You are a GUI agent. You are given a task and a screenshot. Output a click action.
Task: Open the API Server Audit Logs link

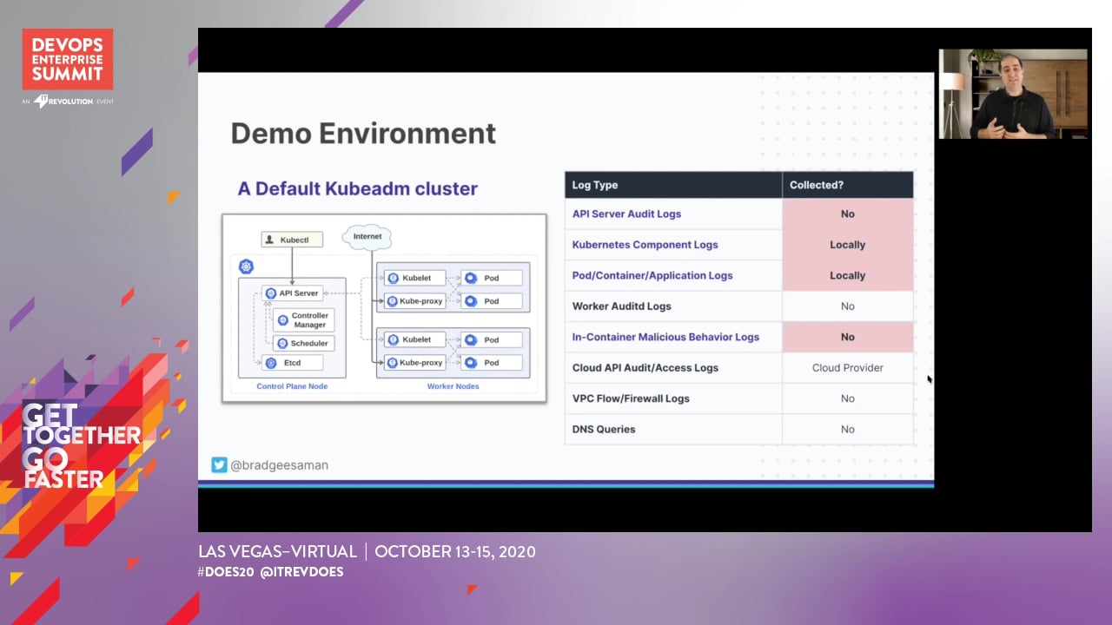pos(626,214)
